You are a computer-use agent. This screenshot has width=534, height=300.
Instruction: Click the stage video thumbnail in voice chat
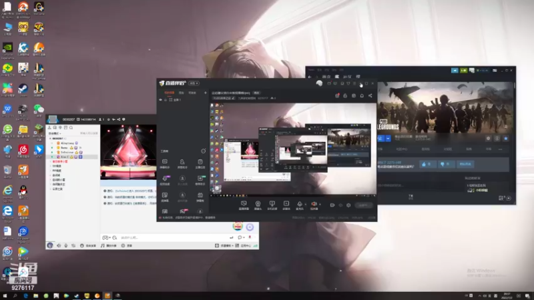coord(128,152)
